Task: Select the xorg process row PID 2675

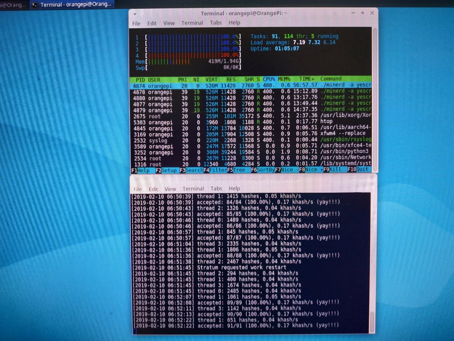Action: 251,116
